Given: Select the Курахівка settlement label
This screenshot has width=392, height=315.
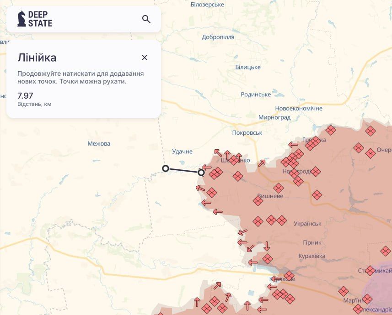Looking at the screenshot, I should (311, 256).
